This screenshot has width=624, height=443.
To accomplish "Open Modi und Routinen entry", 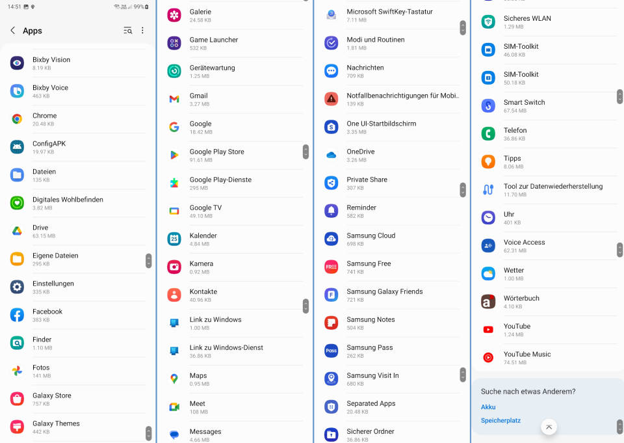I will (x=392, y=43).
